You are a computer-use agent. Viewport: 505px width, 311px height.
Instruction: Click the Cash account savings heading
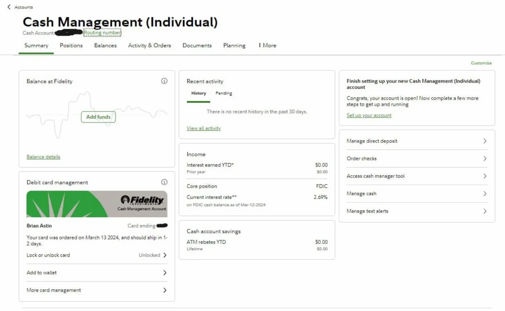[214, 231]
